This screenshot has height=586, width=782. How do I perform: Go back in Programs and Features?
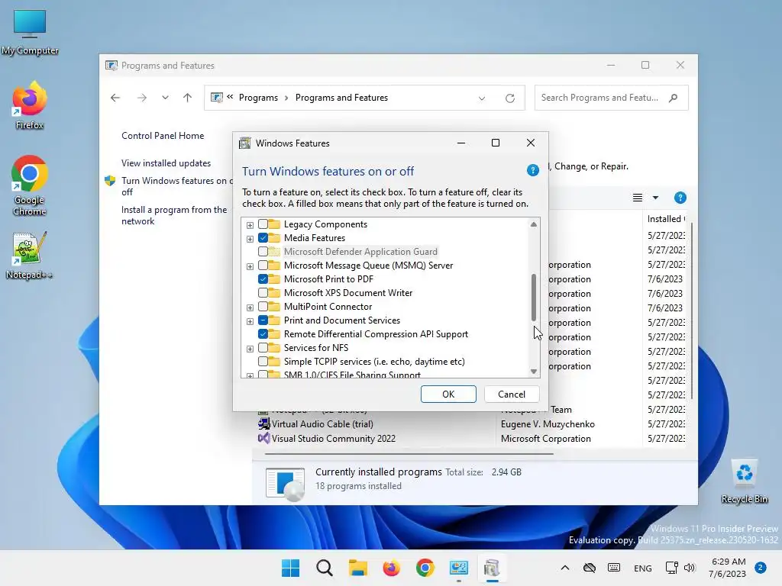(115, 98)
